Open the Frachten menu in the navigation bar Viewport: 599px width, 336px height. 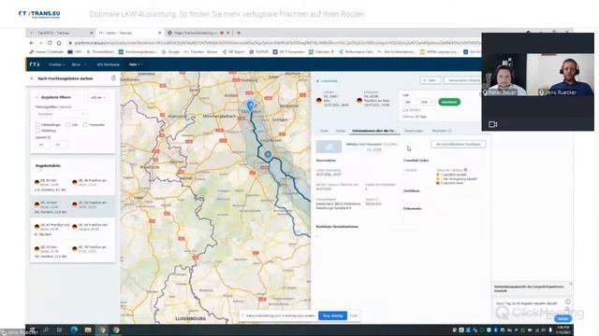[56, 64]
